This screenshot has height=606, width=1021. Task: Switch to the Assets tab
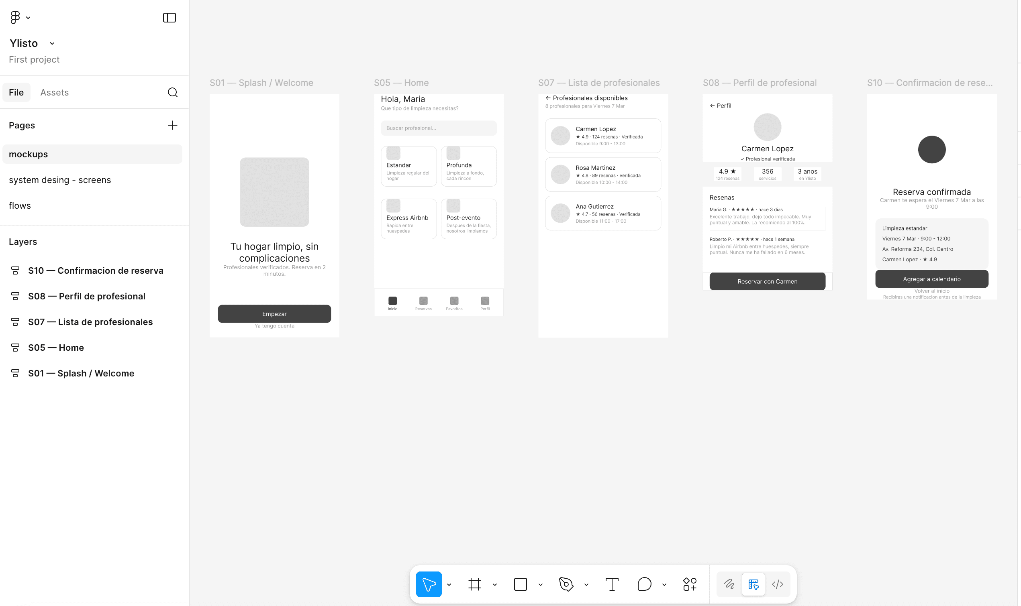tap(54, 92)
